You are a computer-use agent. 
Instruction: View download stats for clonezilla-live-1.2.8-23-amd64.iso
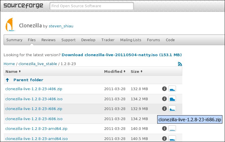[172, 139]
